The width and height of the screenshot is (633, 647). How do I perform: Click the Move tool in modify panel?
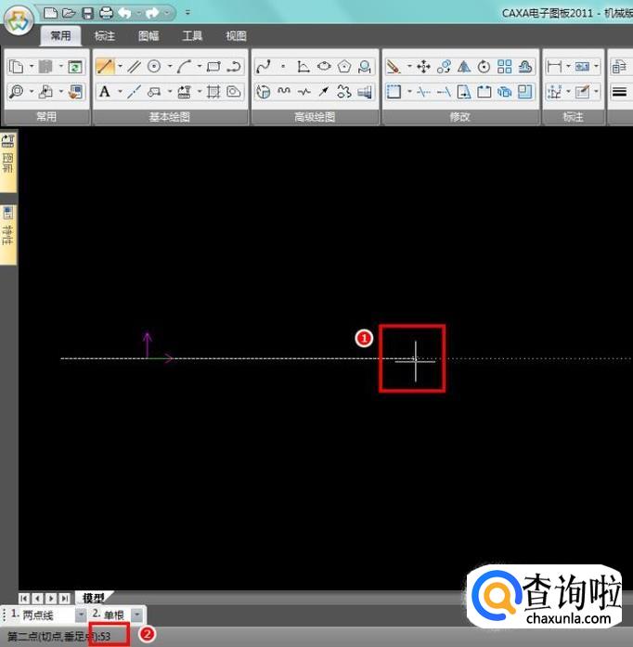(423, 67)
